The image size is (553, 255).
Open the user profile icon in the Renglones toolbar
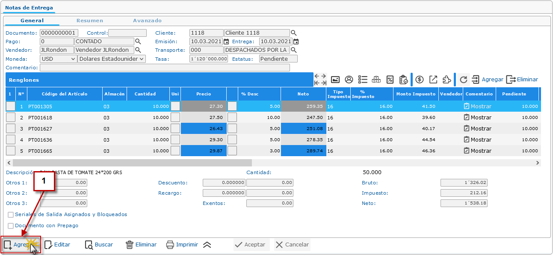point(349,80)
